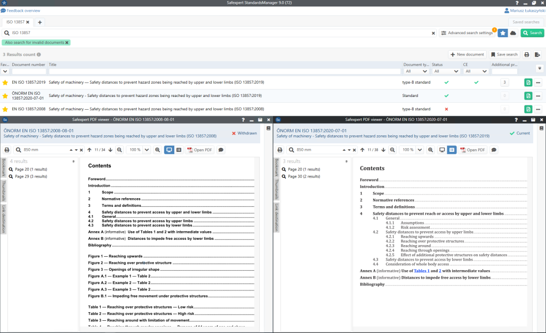The width and height of the screenshot is (546, 333).
Task: Open Thumbnails side tab in left viewer
Action: (x=4, y=191)
